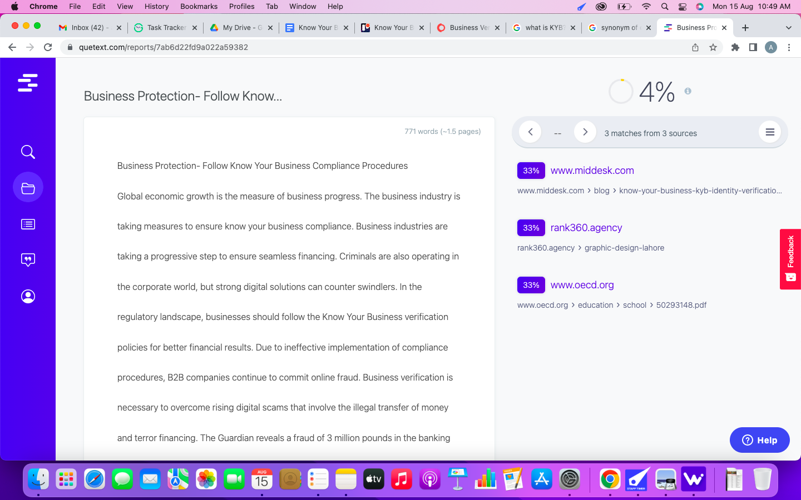This screenshot has height=500, width=801.
Task: Click the 33% badge for rank360.agency
Action: click(x=531, y=228)
